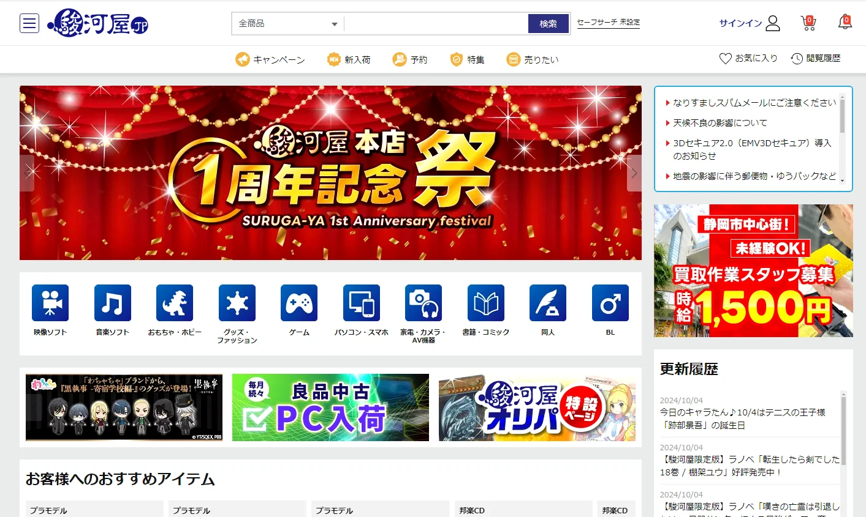Click the 1周年記念祭 anniversary banner

click(x=330, y=173)
